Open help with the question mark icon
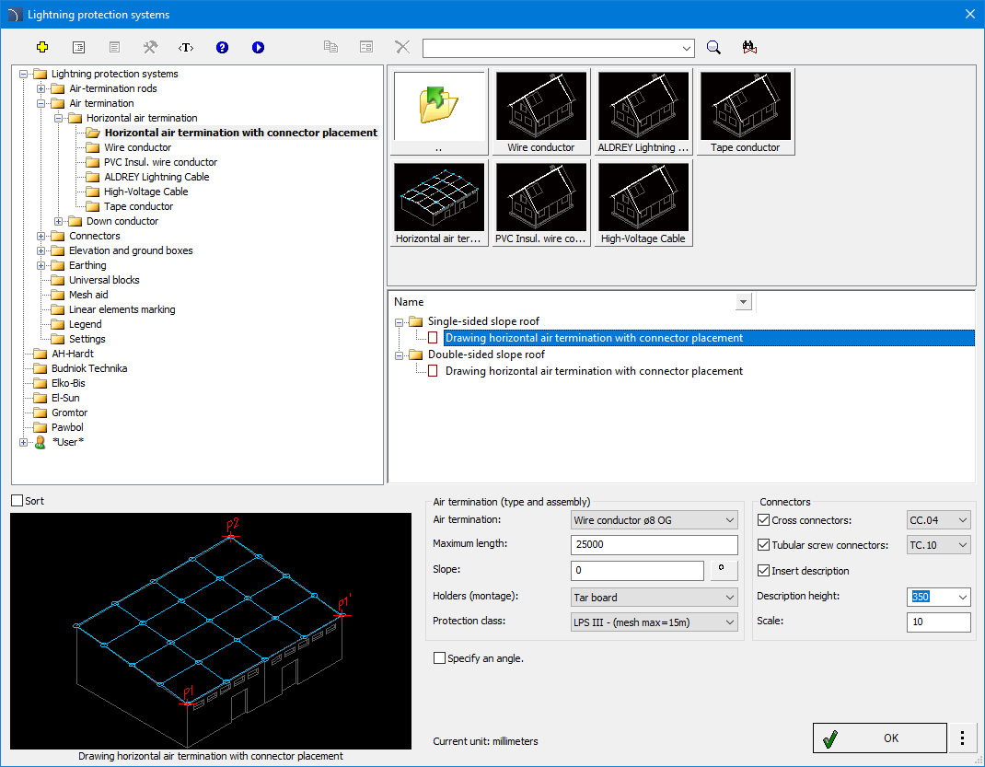 (x=222, y=47)
